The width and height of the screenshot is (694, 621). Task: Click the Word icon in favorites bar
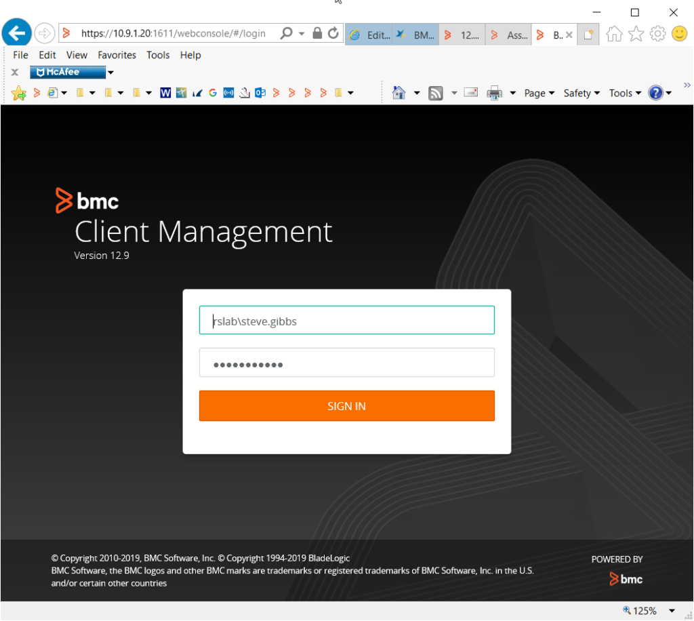tap(165, 93)
